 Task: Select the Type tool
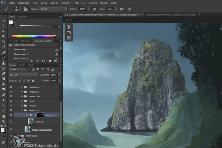[4, 100]
